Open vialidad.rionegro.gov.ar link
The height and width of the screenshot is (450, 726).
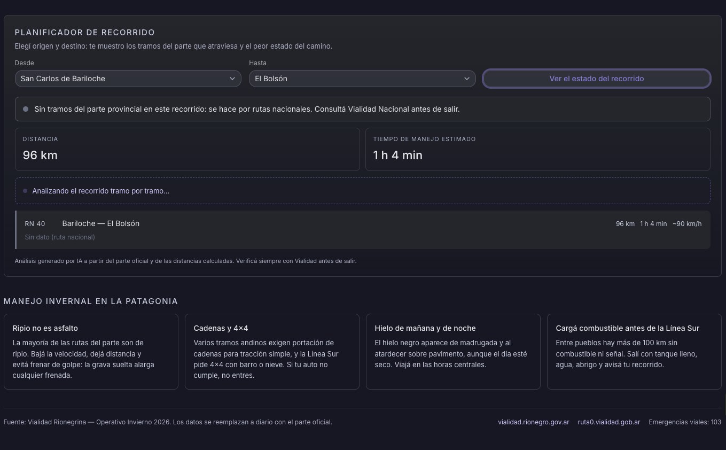point(533,422)
